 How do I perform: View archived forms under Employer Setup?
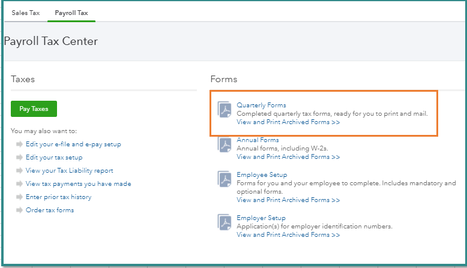coord(288,235)
